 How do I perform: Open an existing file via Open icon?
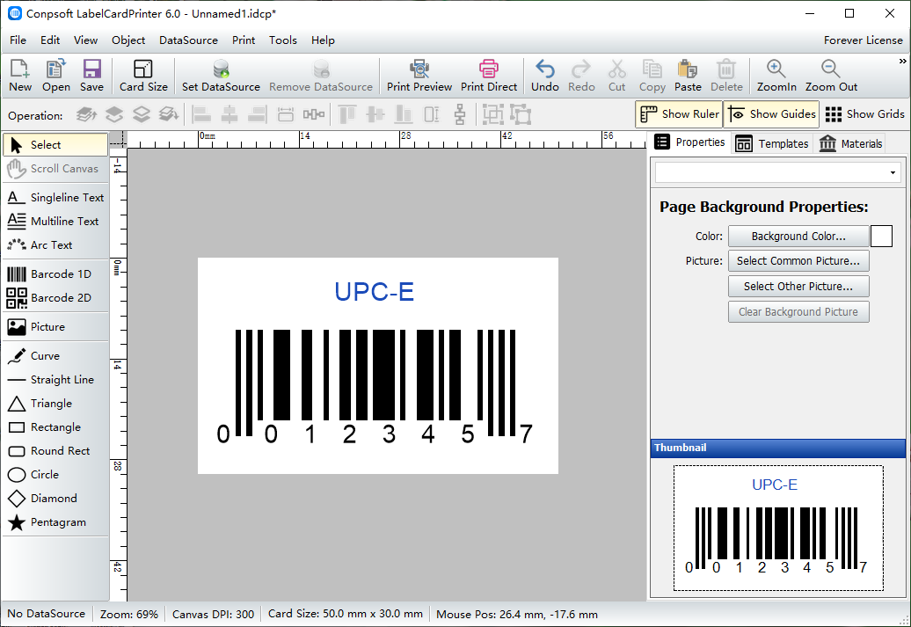click(55, 76)
